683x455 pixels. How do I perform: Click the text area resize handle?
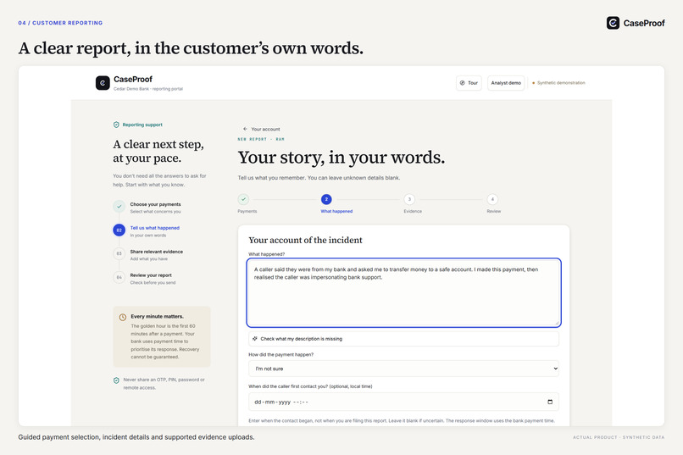pos(557,323)
